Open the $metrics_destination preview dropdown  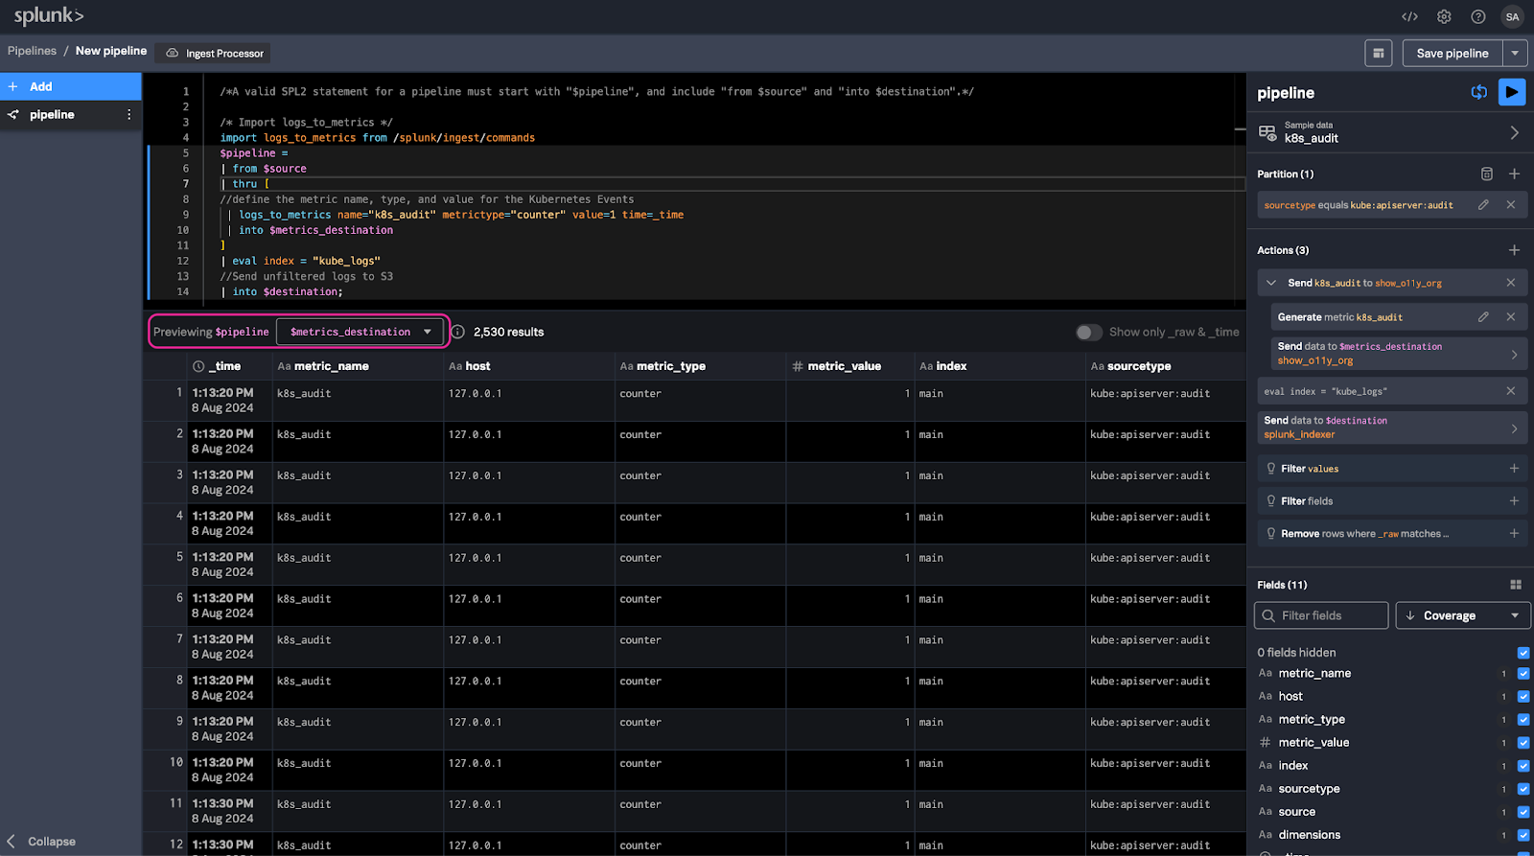360,332
